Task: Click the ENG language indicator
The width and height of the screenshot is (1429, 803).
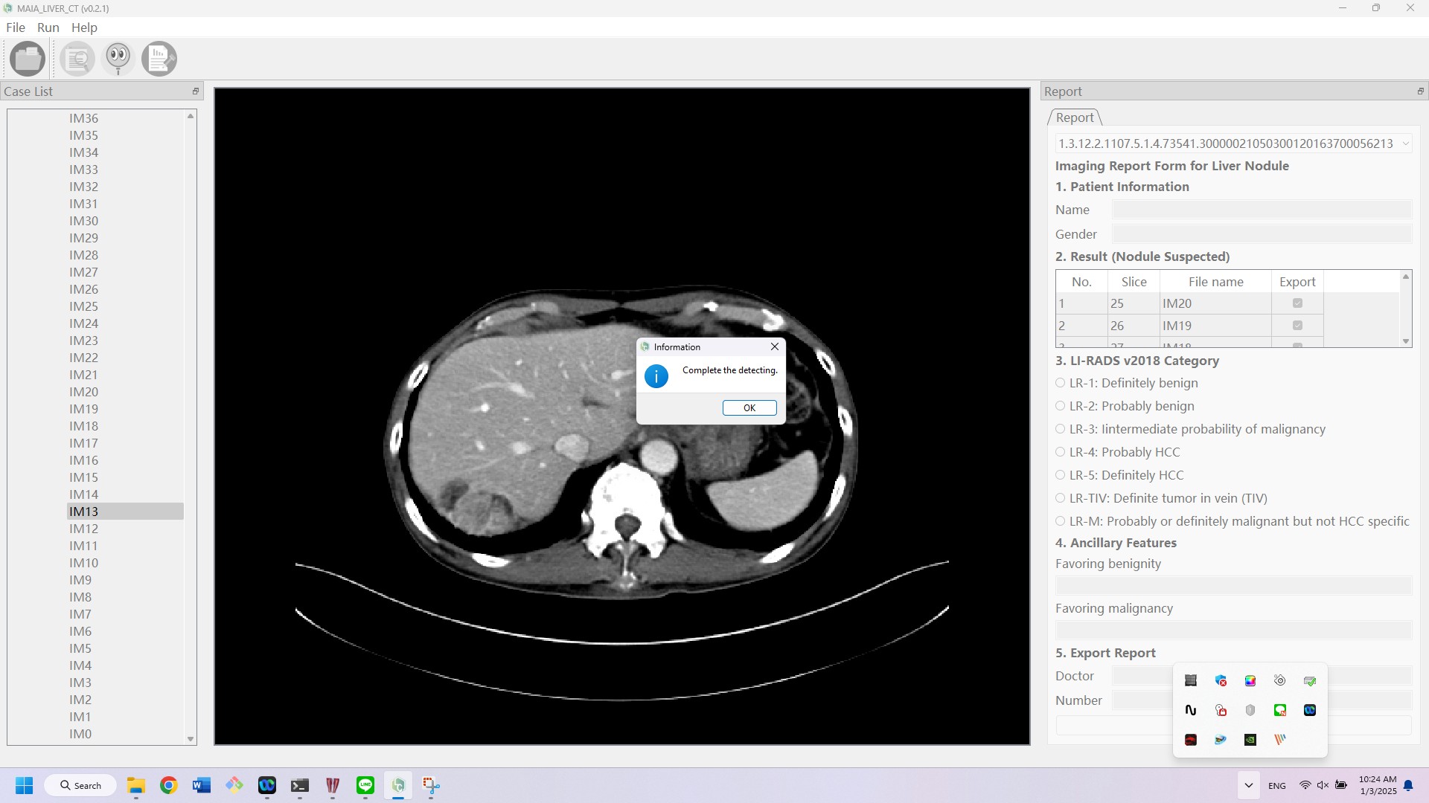Action: 1276,785
